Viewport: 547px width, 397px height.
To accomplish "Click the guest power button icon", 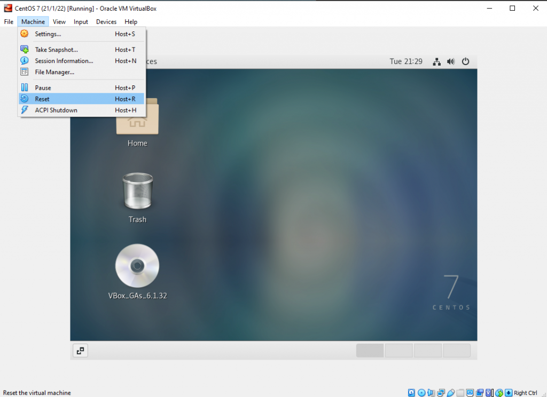I will (x=465, y=62).
